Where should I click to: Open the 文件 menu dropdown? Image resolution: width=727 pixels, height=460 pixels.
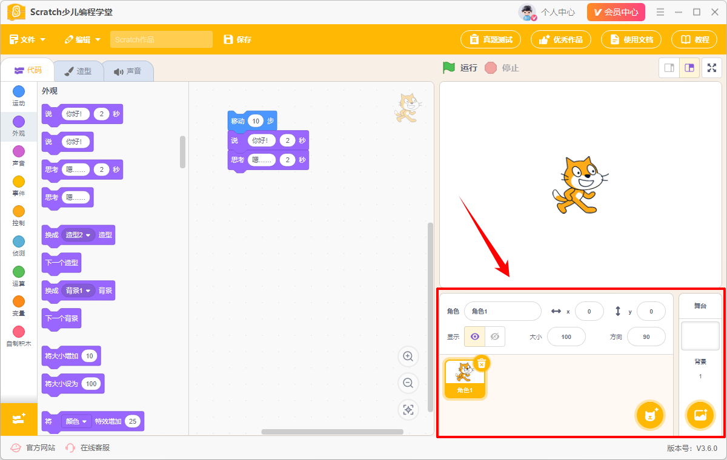pyautogui.click(x=27, y=40)
